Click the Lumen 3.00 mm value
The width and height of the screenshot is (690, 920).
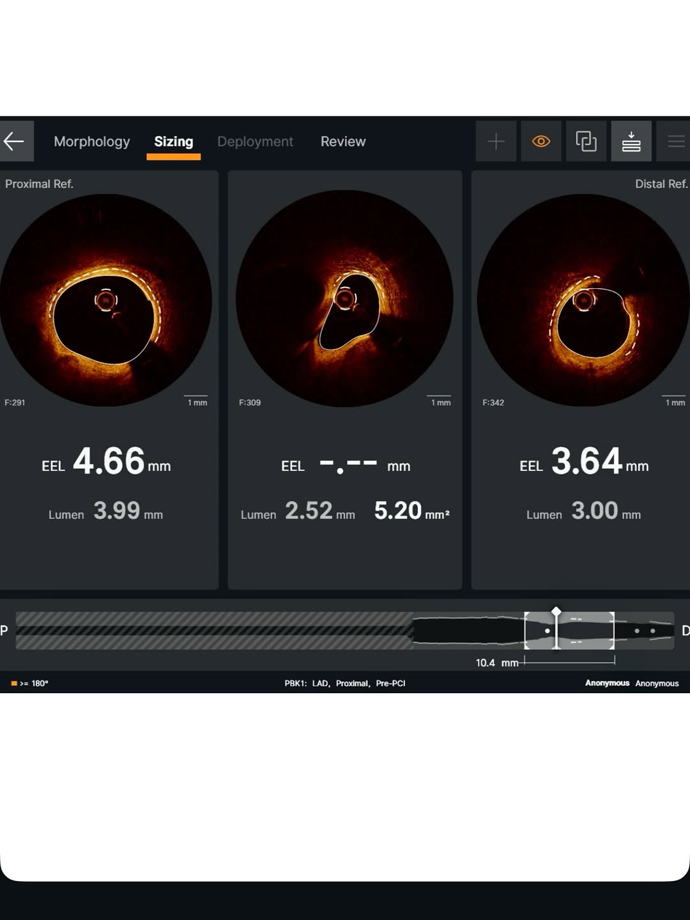583,511
